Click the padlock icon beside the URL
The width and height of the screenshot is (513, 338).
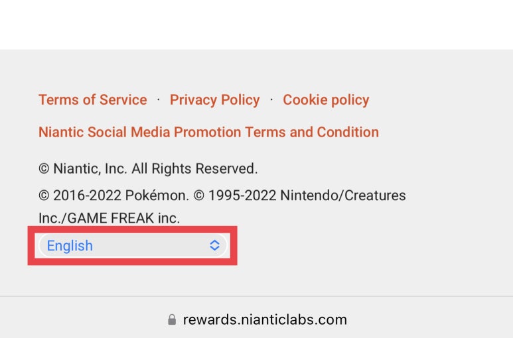[172, 319]
